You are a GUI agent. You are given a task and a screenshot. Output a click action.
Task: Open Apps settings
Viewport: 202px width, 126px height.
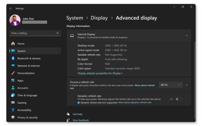tap(35, 80)
